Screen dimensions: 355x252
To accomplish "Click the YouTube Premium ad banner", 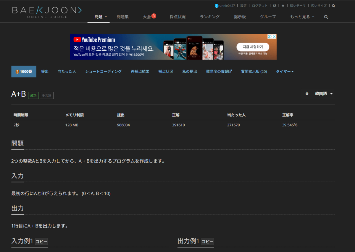I will coord(173,47).
